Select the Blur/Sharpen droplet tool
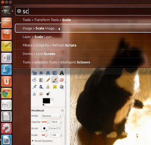The height and width of the screenshot is (145, 151). pos(34,94)
